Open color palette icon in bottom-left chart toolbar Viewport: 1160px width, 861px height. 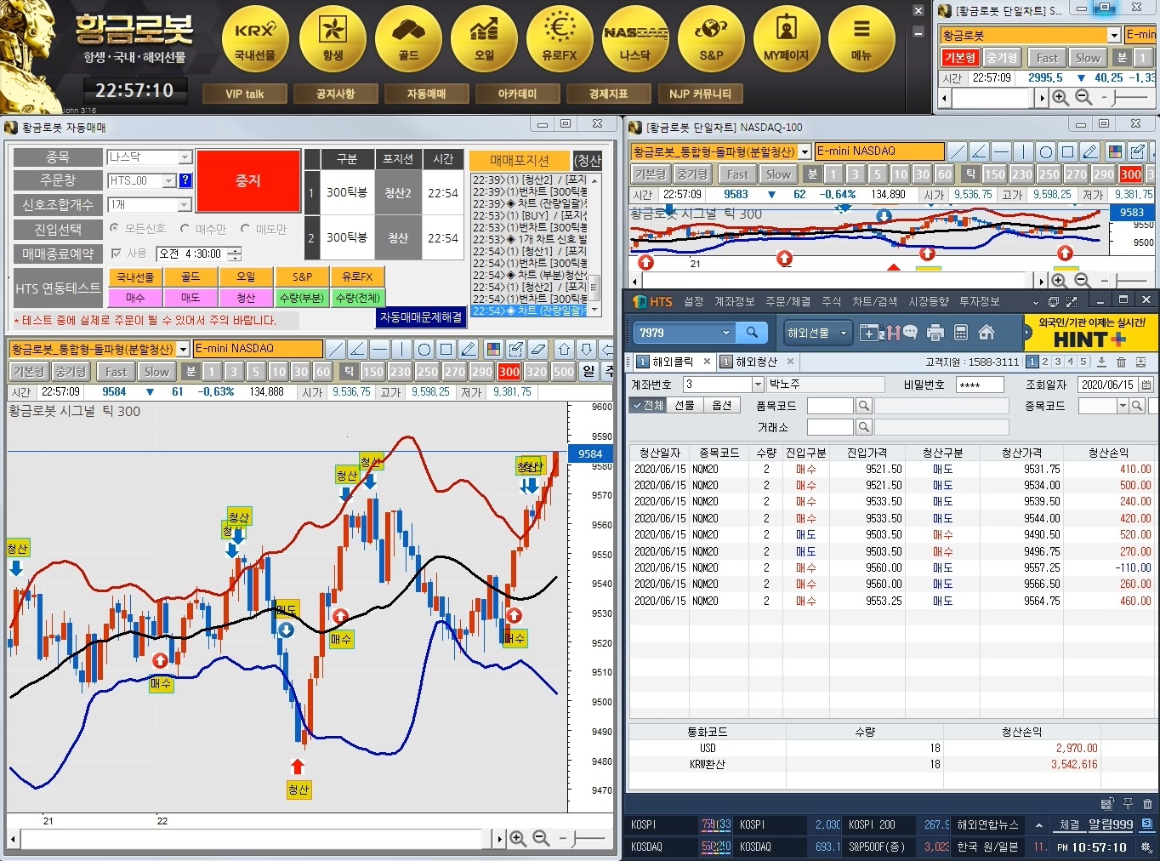(x=493, y=349)
